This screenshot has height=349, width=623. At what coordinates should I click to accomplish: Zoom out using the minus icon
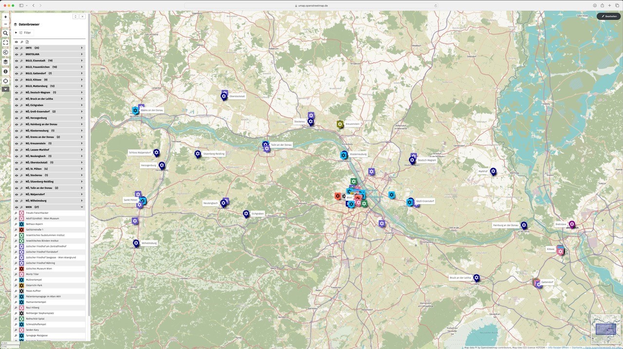[5, 23]
